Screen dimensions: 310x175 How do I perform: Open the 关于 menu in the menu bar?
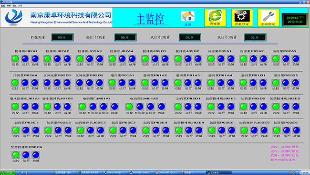coord(20,6)
